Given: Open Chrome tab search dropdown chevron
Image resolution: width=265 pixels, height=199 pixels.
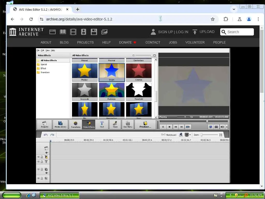Looking at the screenshot, I should pos(234,9).
